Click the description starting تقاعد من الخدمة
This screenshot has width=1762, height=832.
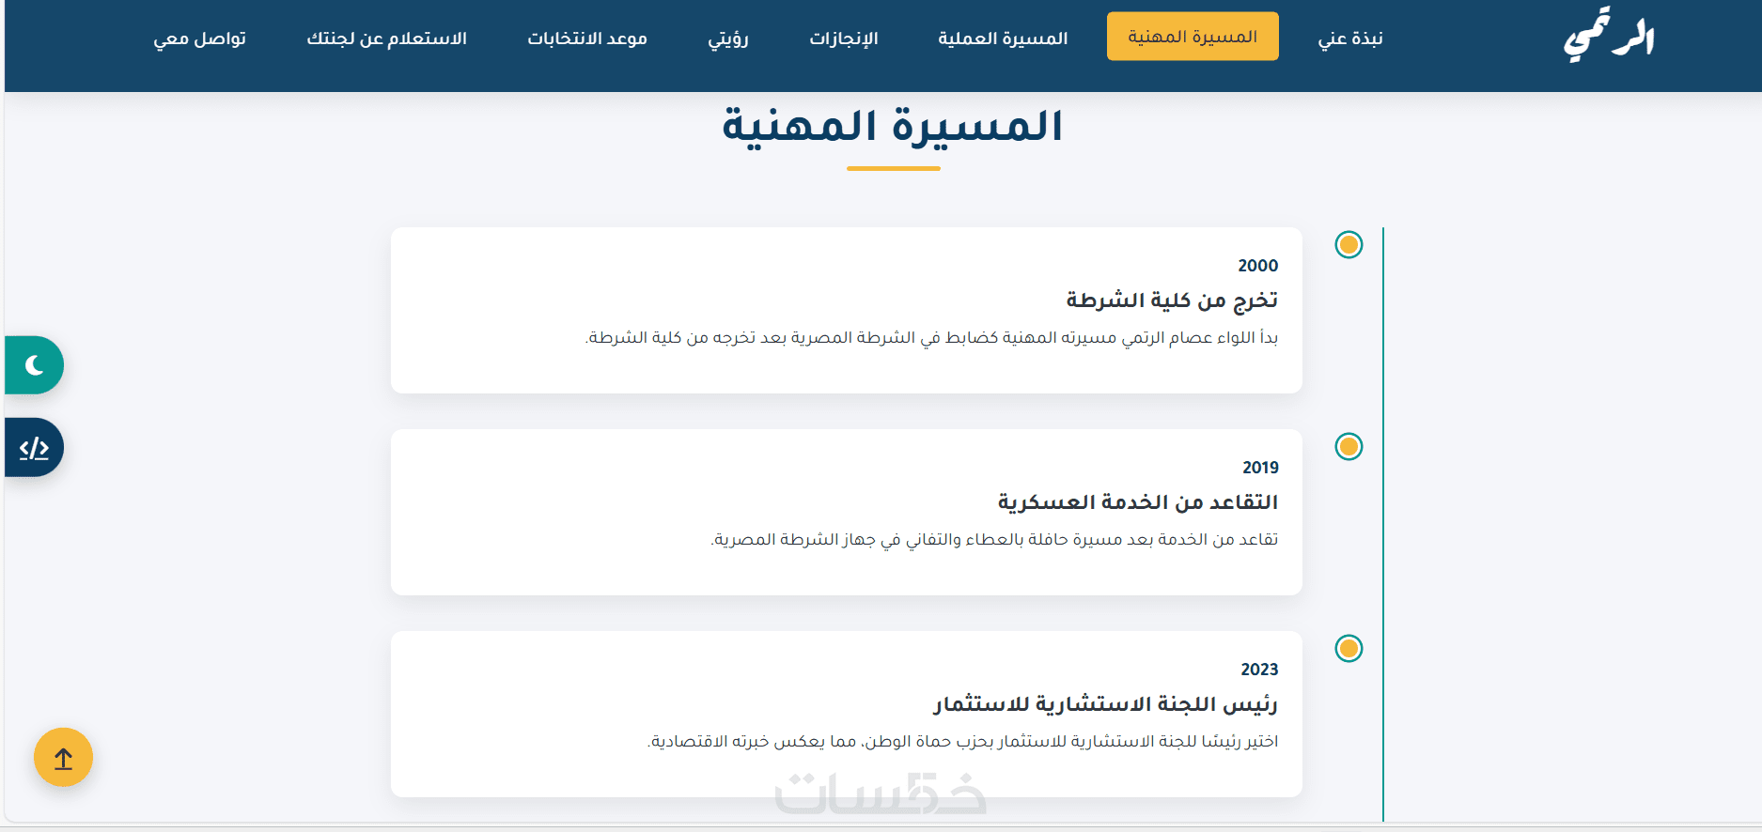(994, 539)
